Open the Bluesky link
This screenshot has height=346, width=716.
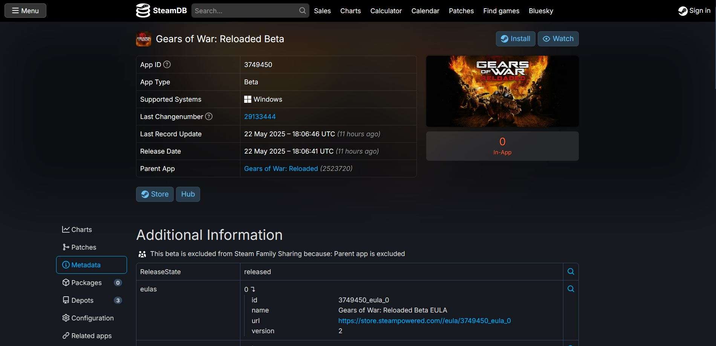click(541, 11)
